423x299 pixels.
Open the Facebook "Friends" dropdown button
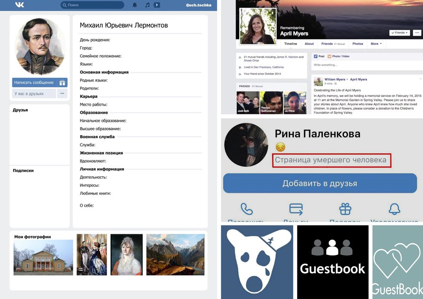pyautogui.click(x=399, y=32)
